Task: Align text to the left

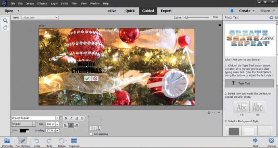Action: click(66, 125)
